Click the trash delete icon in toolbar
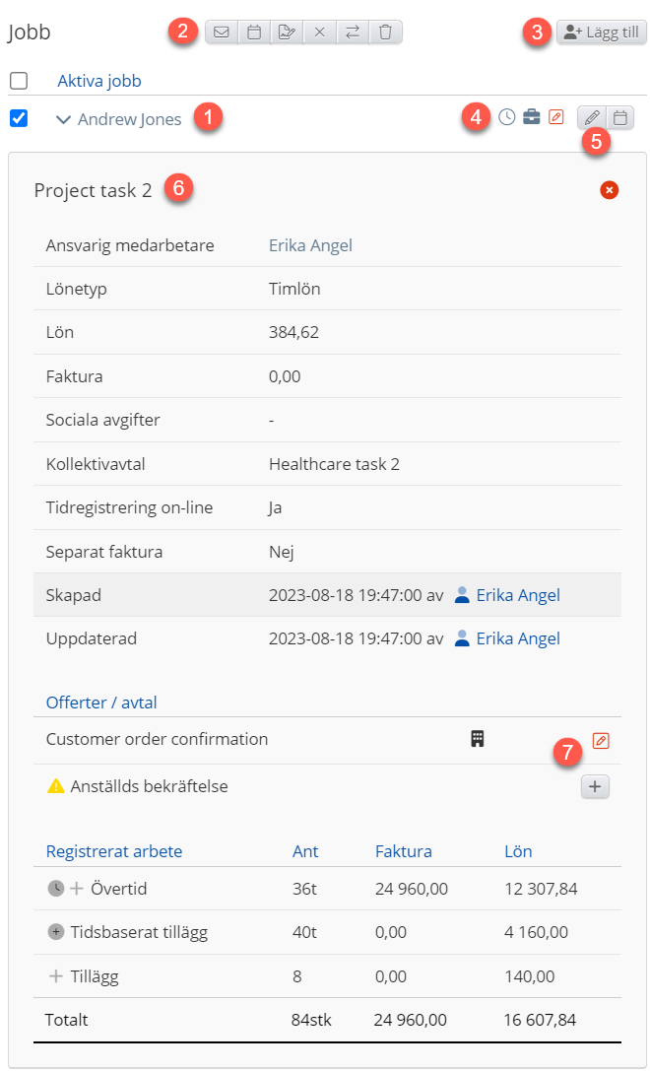This screenshot has width=650, height=1071. 385,33
